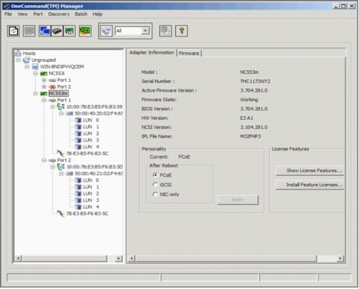This screenshot has width=359, height=289.
Task: Open the View menu
Action: click(x=22, y=14)
